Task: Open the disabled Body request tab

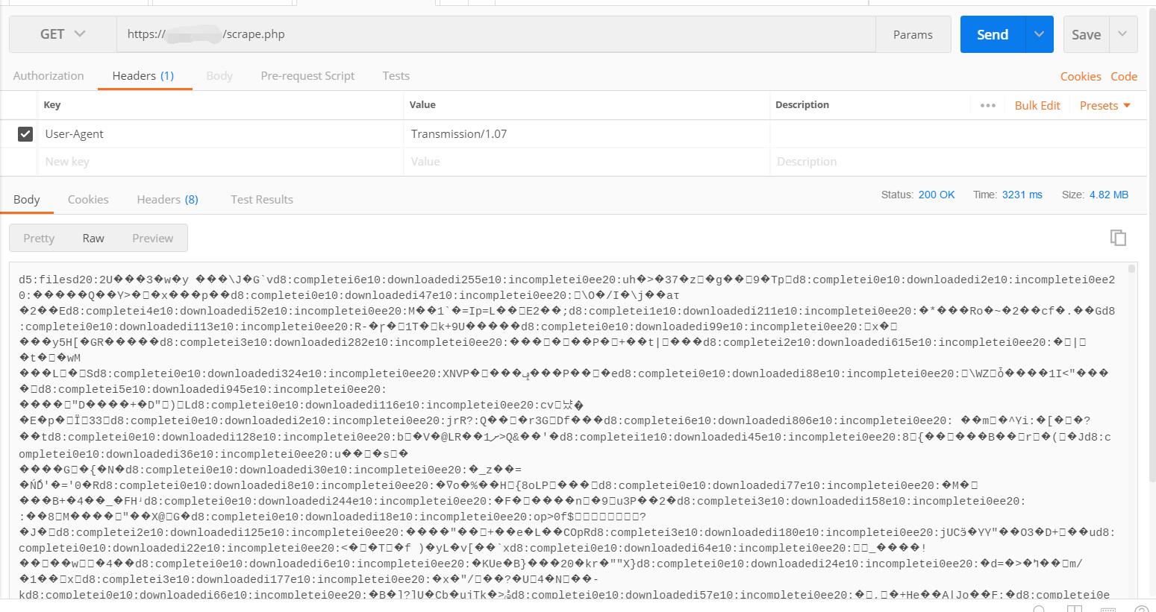Action: point(219,75)
